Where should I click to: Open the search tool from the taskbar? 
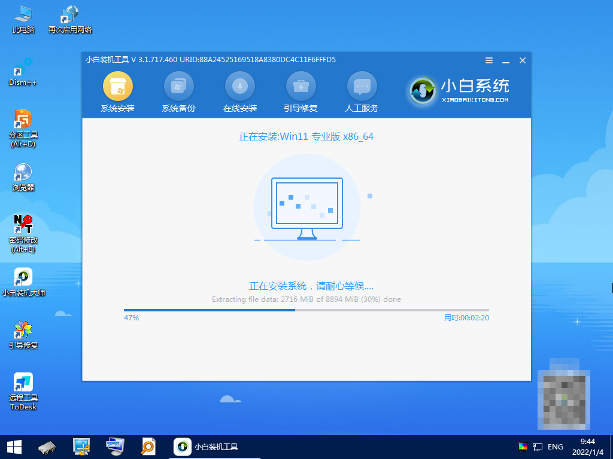[x=148, y=446]
